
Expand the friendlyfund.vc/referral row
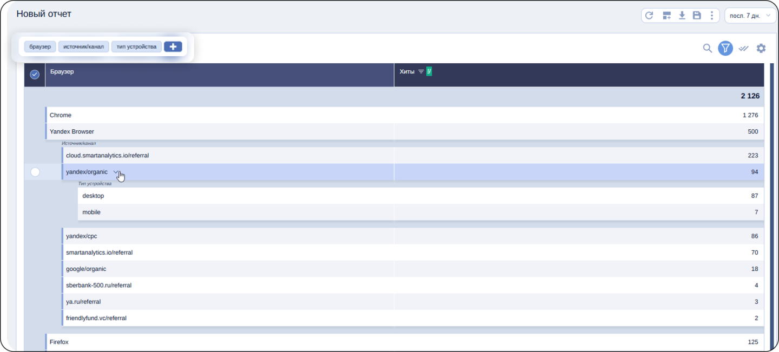click(x=412, y=318)
